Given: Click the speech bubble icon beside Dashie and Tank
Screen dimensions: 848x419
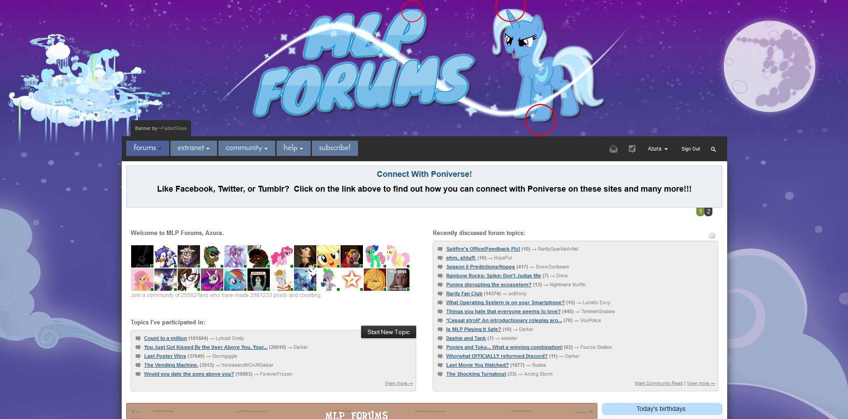Looking at the screenshot, I should [x=440, y=339].
